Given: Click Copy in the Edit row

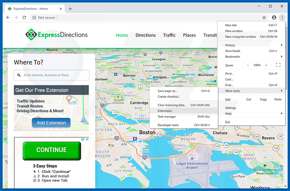Looking at the screenshot, I should point(263,100).
